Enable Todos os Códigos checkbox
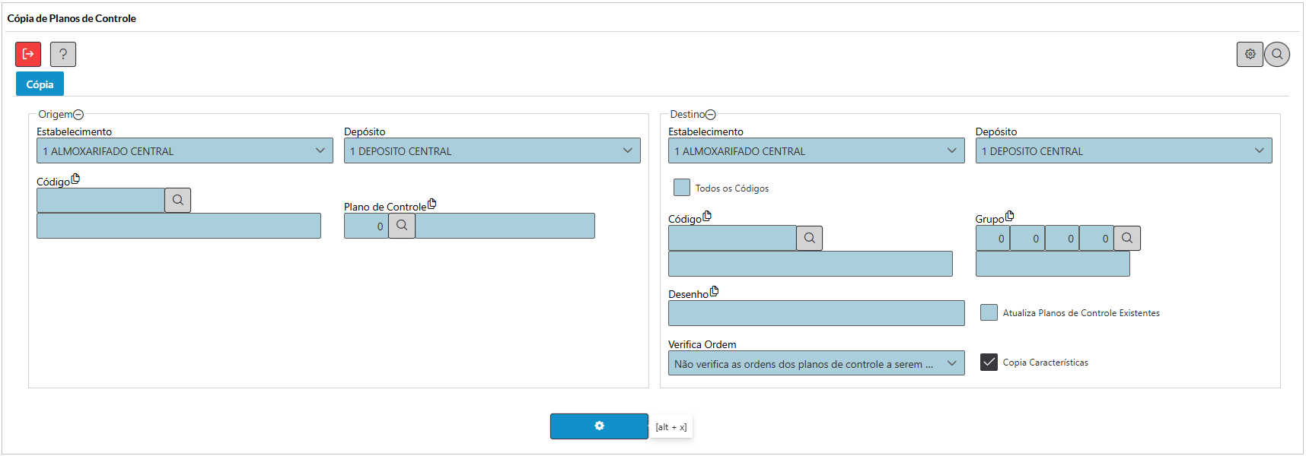Screen dimensions: 1306x456 pos(682,188)
